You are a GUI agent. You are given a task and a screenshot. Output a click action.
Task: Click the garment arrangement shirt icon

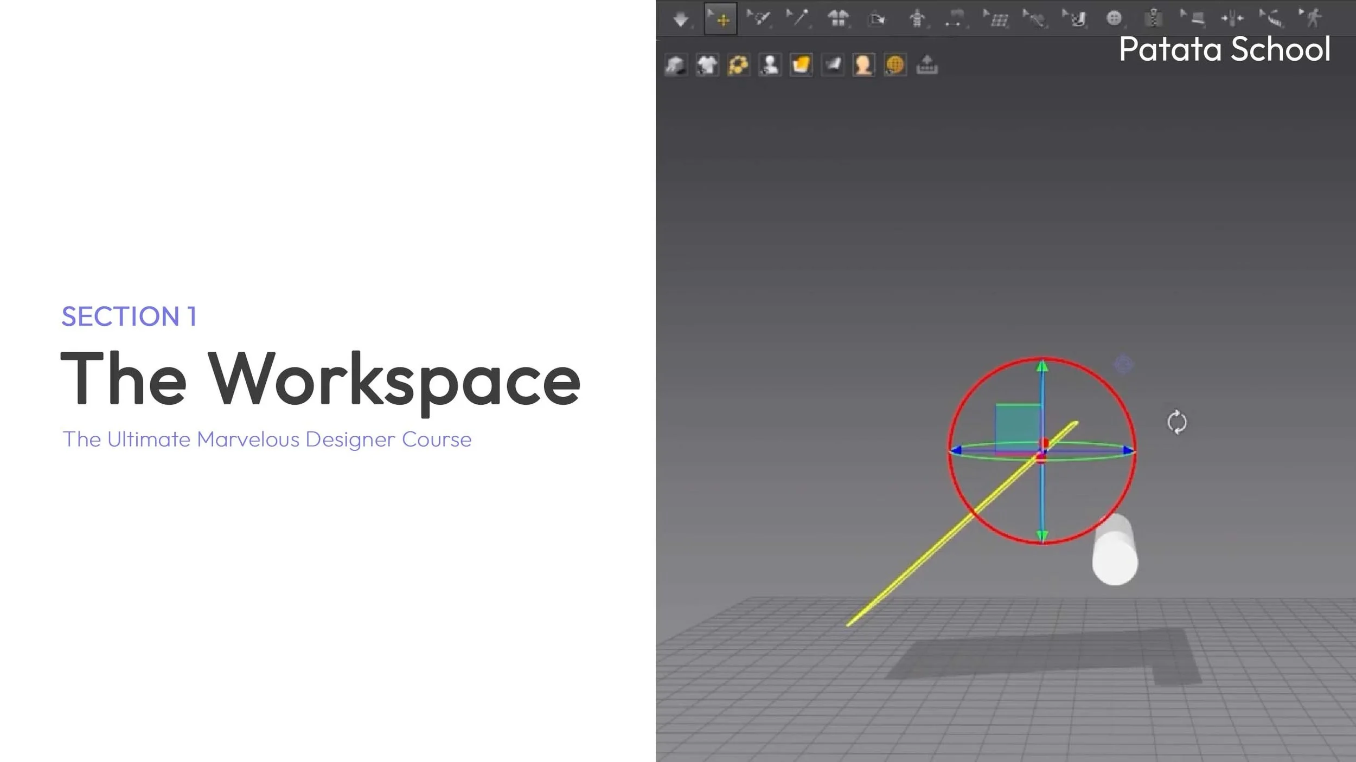click(838, 18)
